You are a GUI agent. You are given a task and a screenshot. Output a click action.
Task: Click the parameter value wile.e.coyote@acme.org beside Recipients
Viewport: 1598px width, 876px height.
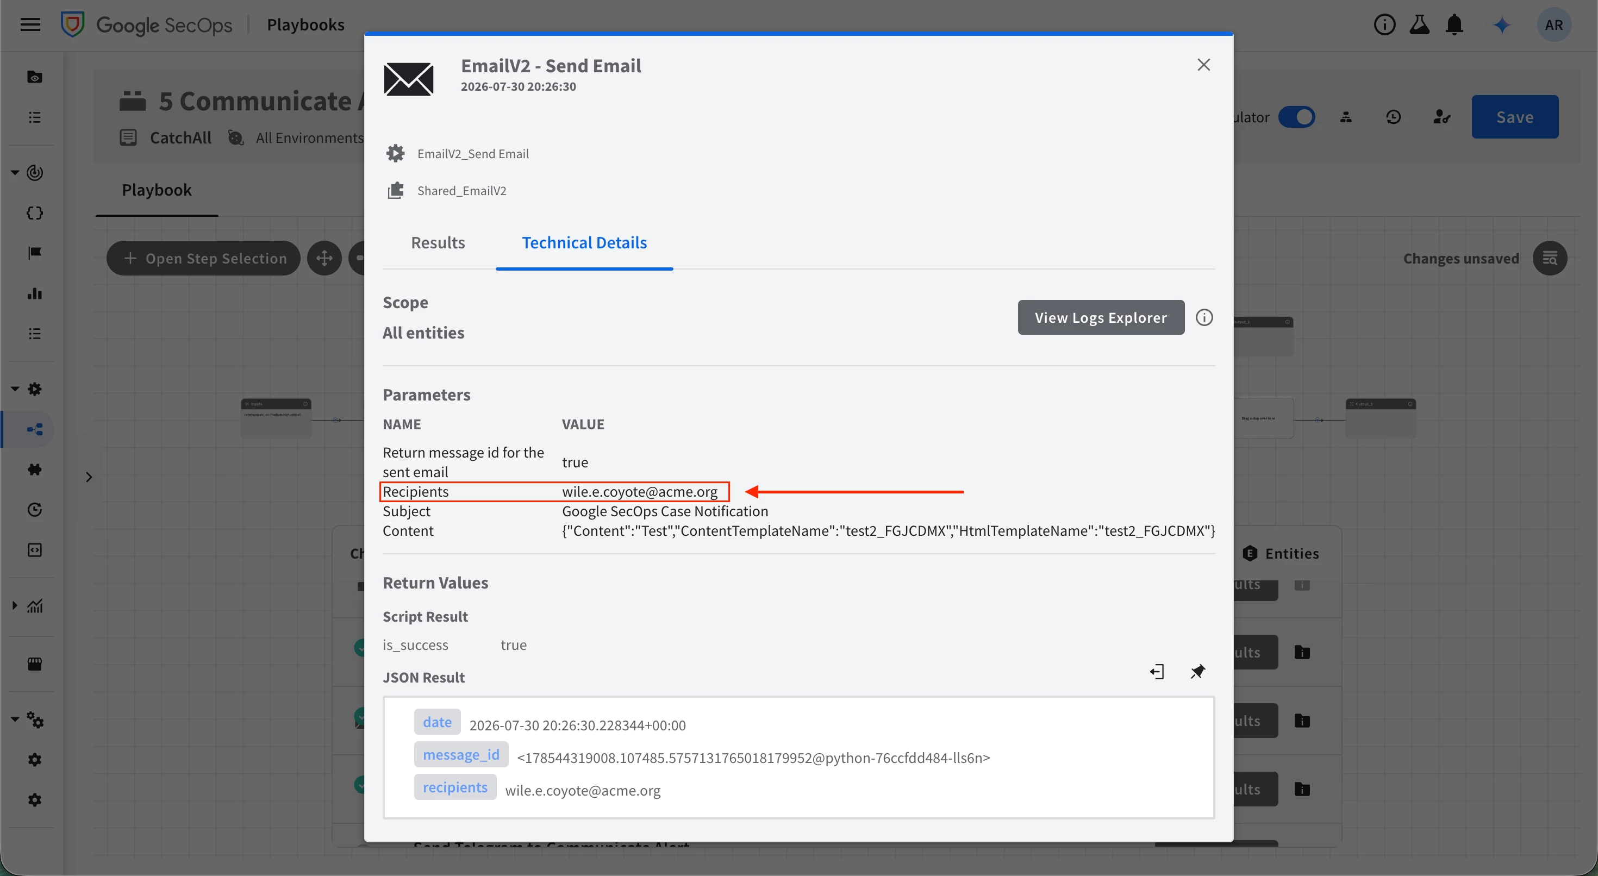point(640,491)
